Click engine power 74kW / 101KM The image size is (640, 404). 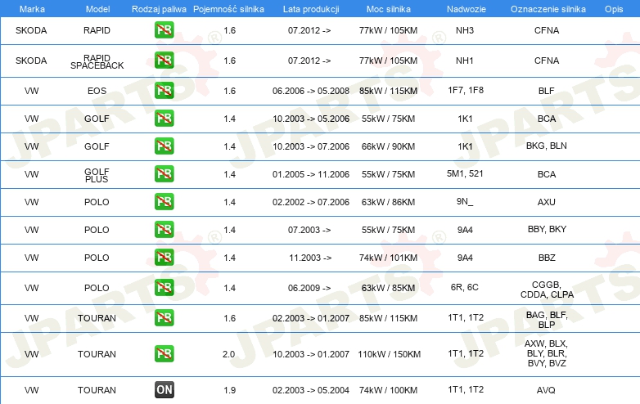388,258
